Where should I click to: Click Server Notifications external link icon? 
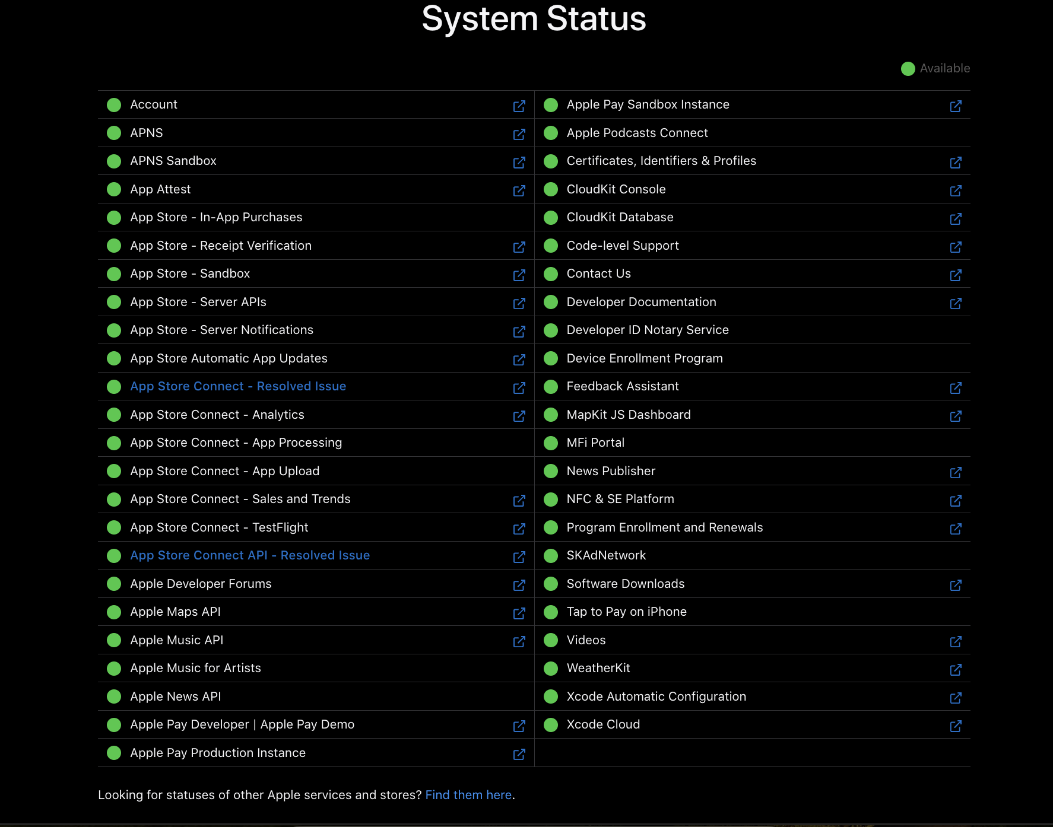click(x=519, y=331)
